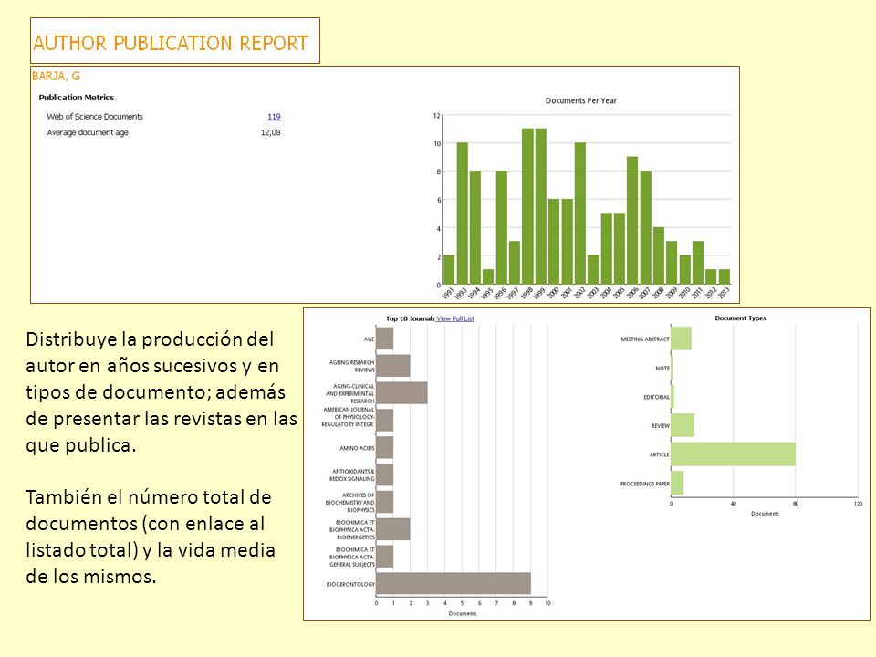Viewport: 876px width, 657px height.
Task: Select the ANTIOXIDANTS & REDOX SIGNALING label
Action: [x=353, y=474]
